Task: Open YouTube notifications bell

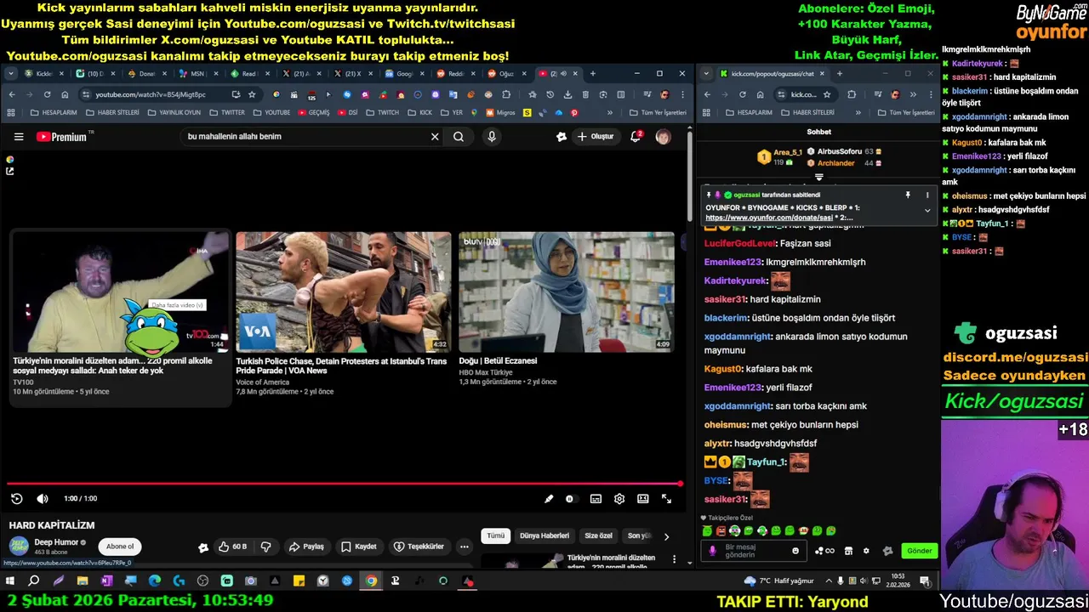Action: tap(636, 136)
